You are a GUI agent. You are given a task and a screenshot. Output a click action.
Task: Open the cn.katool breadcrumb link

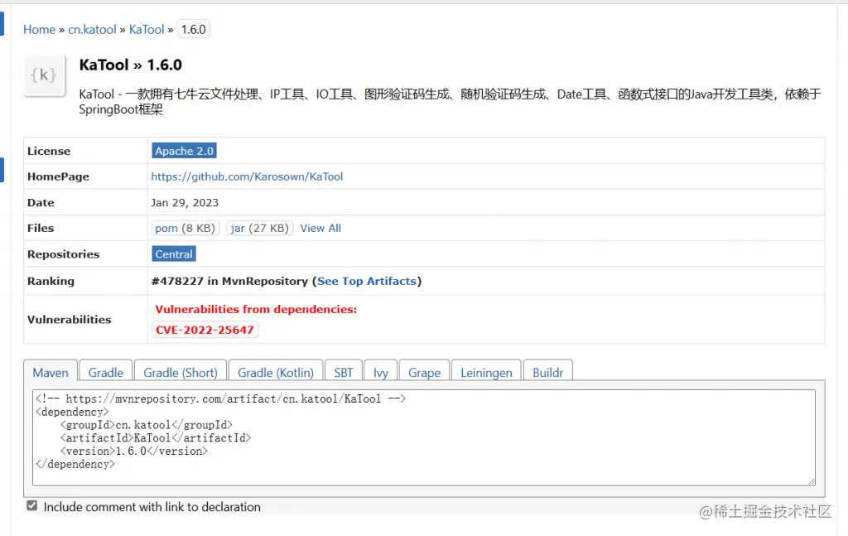(92, 29)
